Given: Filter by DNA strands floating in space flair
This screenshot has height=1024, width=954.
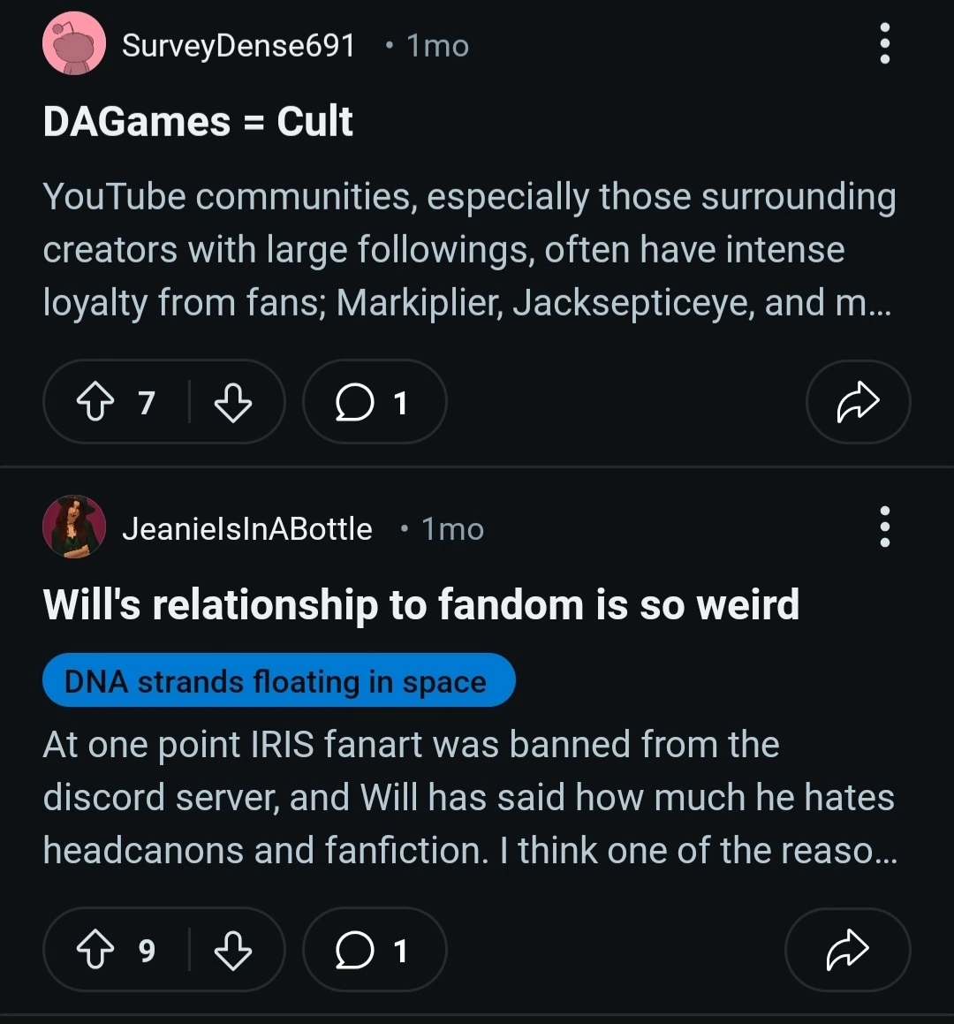Looking at the screenshot, I should (279, 679).
